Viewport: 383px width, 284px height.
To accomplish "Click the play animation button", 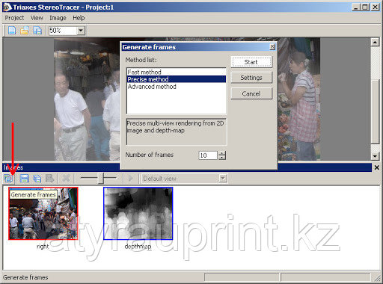I will (130, 179).
